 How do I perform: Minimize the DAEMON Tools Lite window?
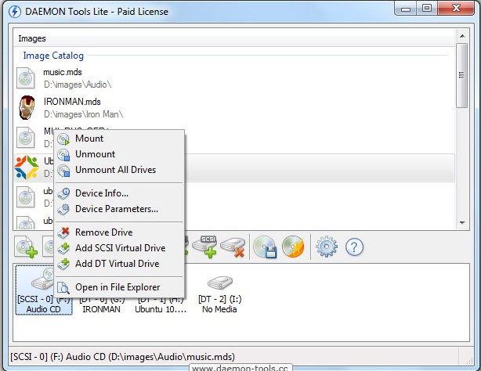click(x=406, y=9)
